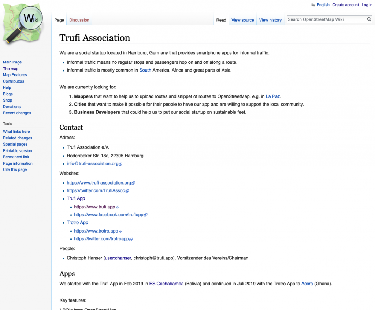Open Page information link
Screen dimensions: 375x310
(18, 163)
